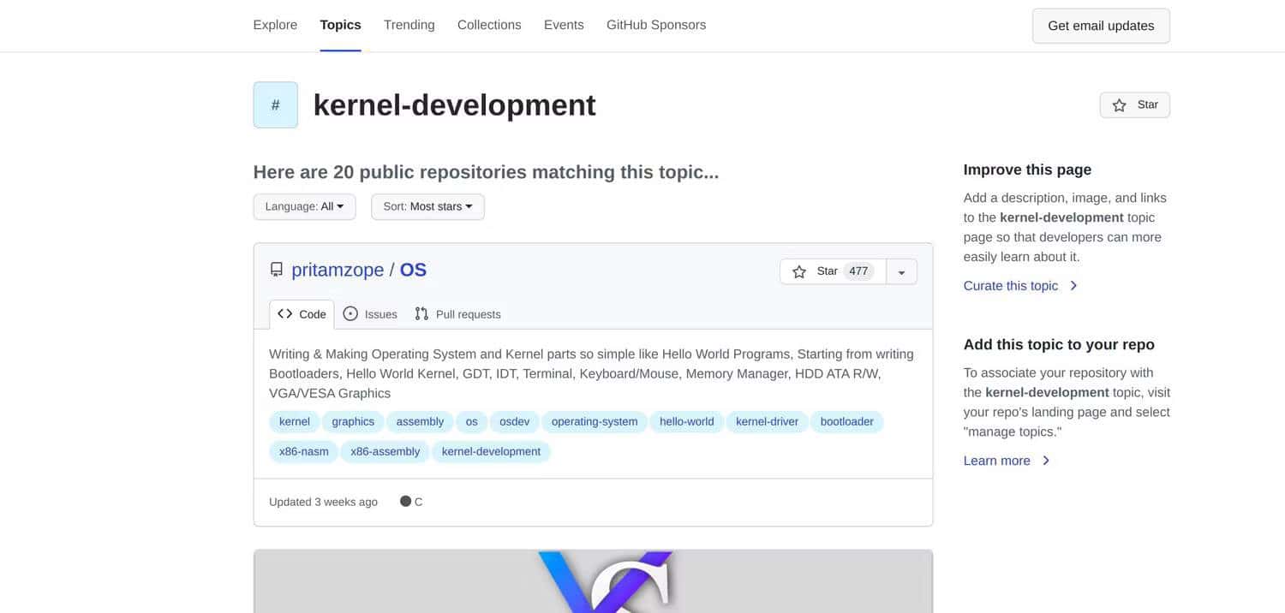Open the Explore tab
1285x613 pixels.
coord(275,25)
